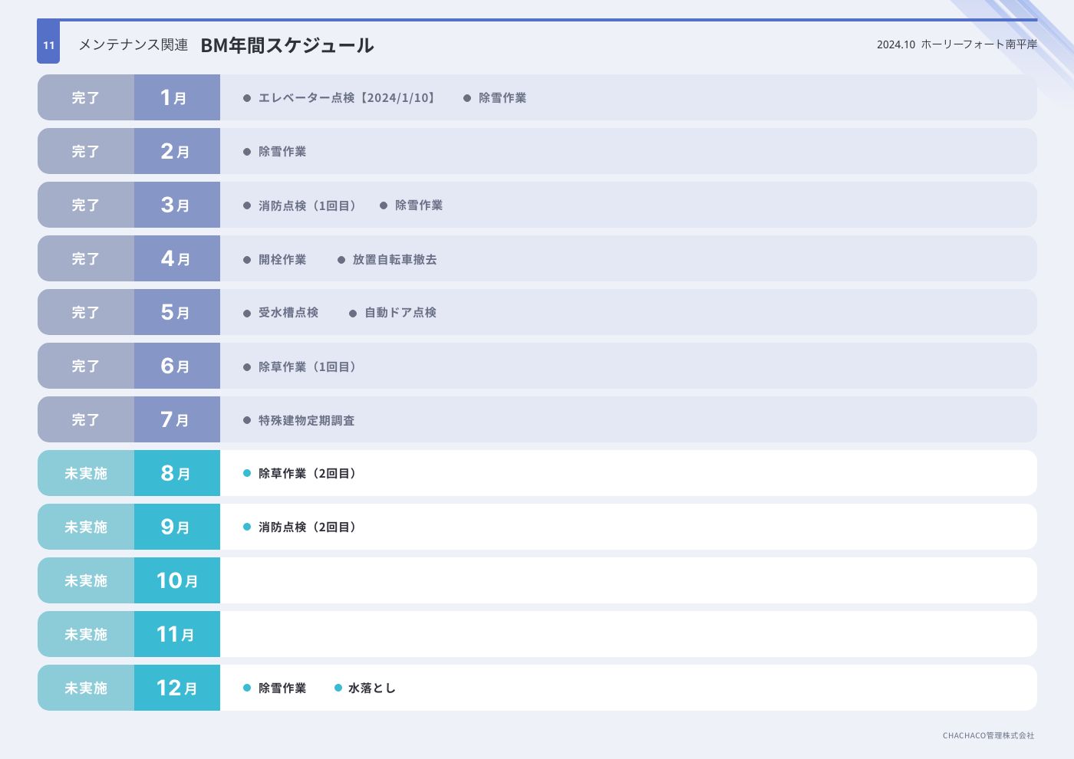Click the page number 11 badge

pyautogui.click(x=48, y=44)
